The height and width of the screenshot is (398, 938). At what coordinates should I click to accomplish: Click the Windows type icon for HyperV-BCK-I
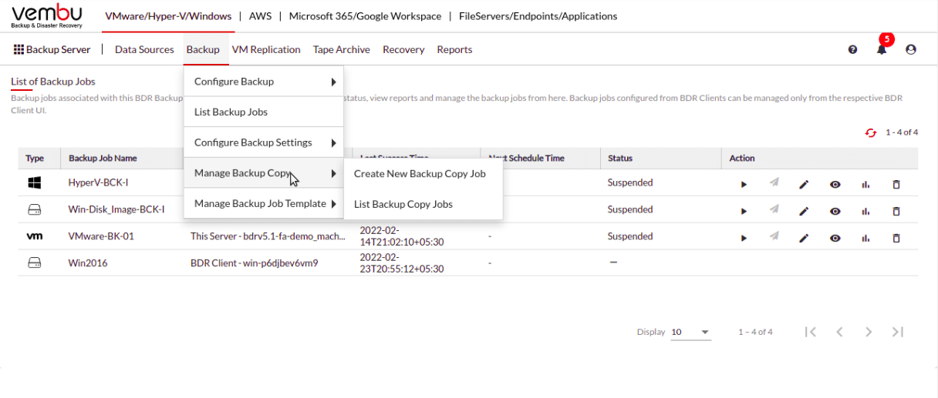[x=35, y=182]
